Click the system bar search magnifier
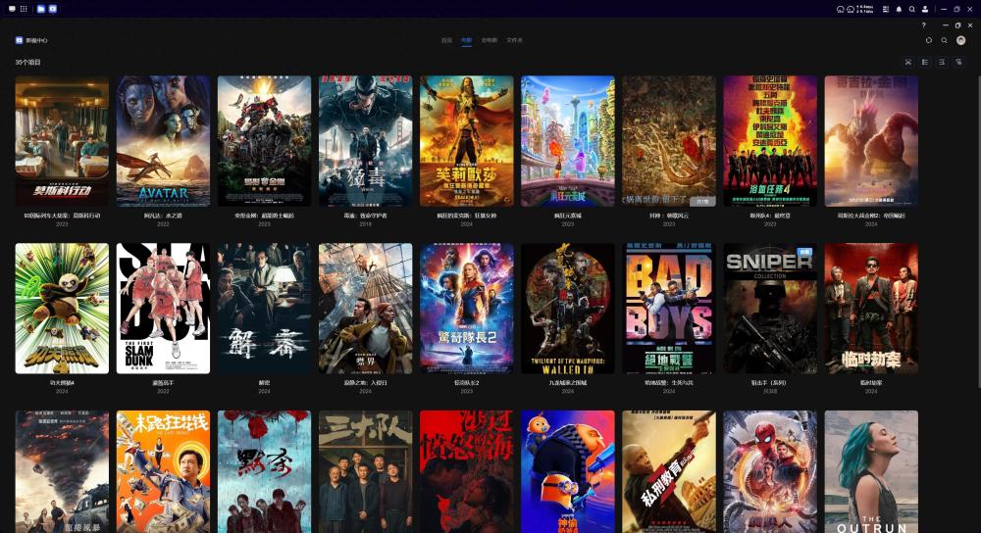 click(912, 9)
